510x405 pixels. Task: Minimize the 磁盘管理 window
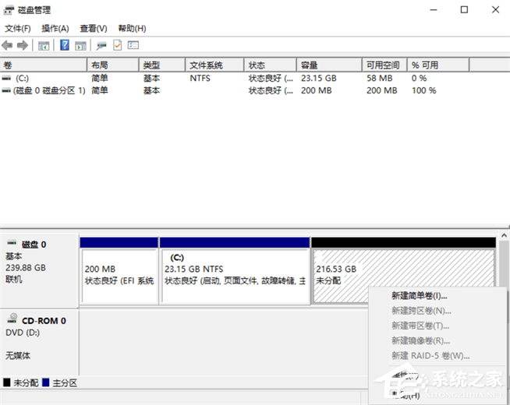(x=434, y=10)
